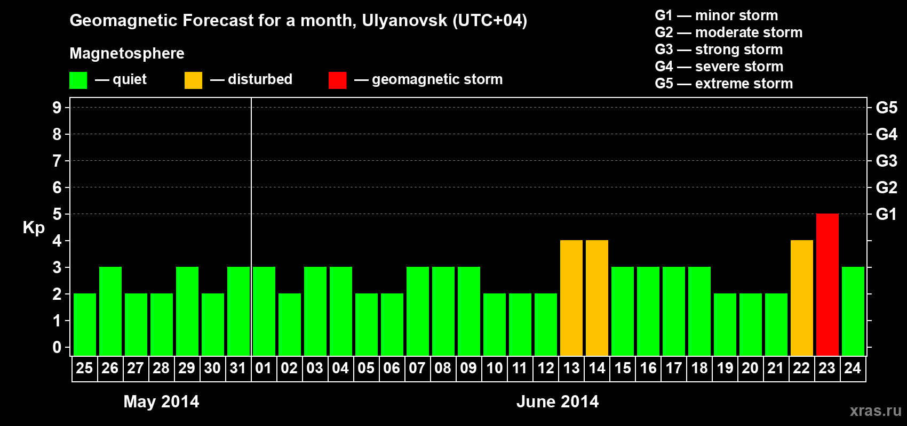Click the '— disturbed' legend label

click(x=251, y=79)
